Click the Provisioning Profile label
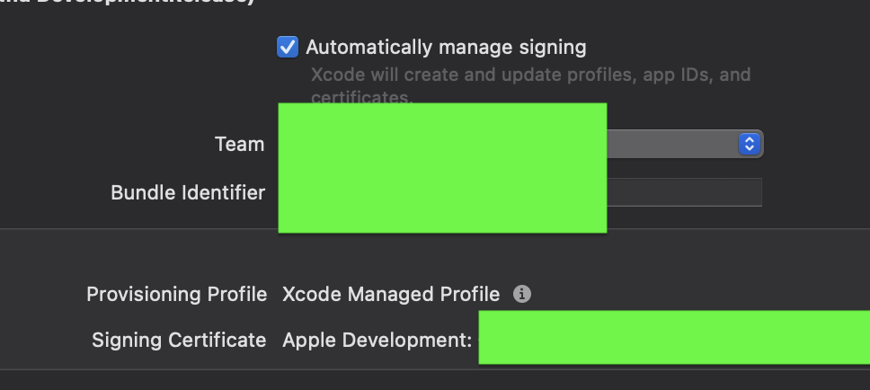The width and height of the screenshot is (870, 390). coord(176,294)
